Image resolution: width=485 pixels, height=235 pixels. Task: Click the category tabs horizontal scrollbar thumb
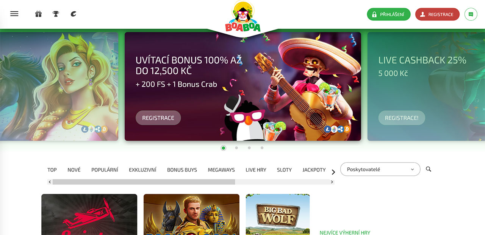coord(144,182)
